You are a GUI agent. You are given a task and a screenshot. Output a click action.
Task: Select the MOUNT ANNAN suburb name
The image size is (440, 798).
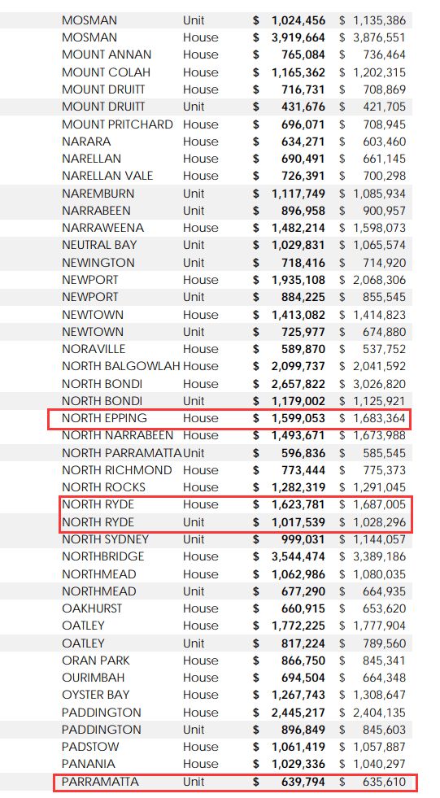coord(107,55)
